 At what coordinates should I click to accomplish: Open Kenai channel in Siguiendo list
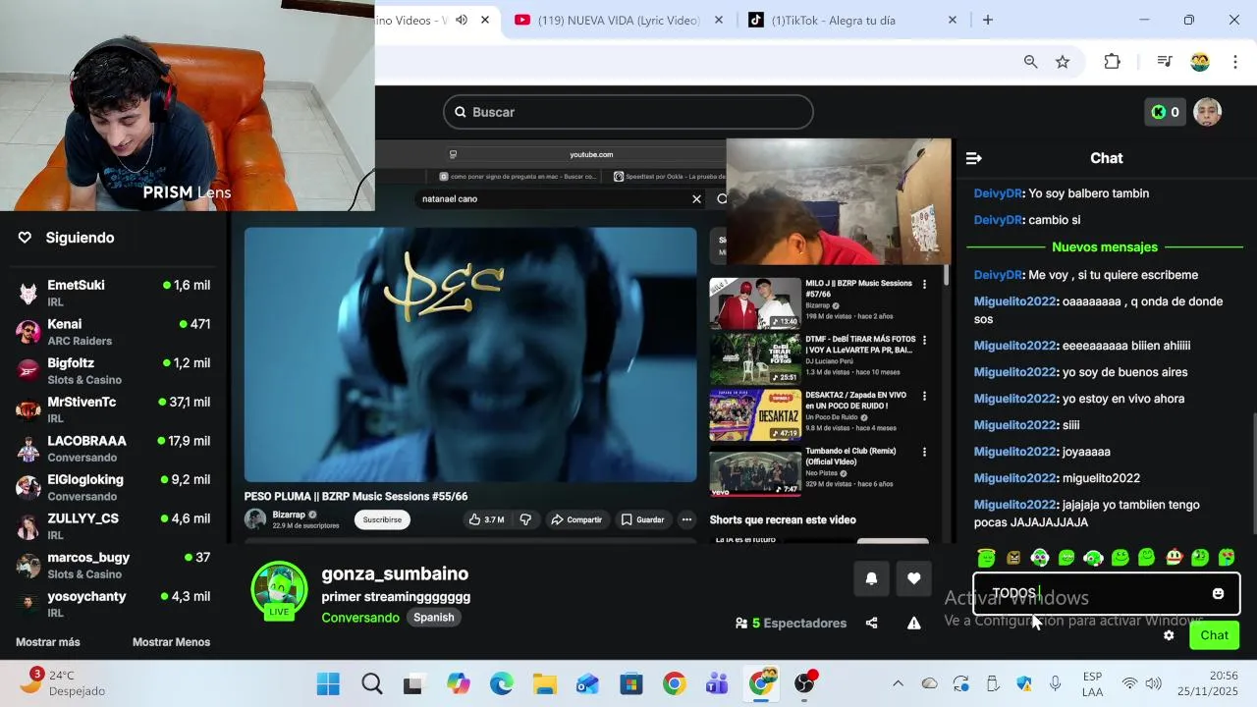click(113, 332)
